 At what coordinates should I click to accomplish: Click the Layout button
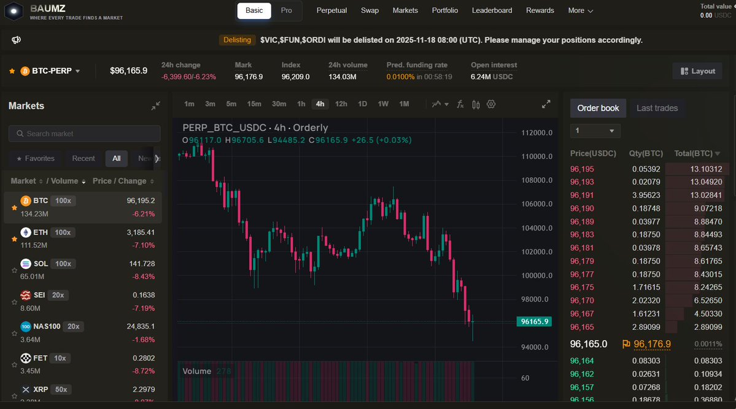[x=697, y=71]
